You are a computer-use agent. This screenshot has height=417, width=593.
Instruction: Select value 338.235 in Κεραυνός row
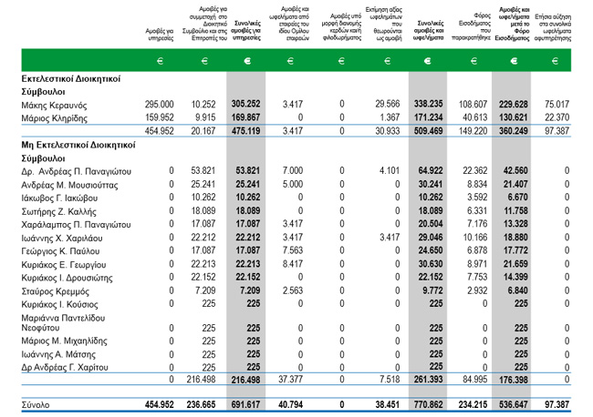pyautogui.click(x=428, y=104)
